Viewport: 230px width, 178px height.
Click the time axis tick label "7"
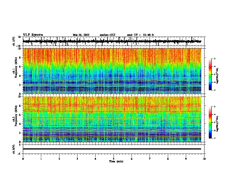click(x=150, y=159)
